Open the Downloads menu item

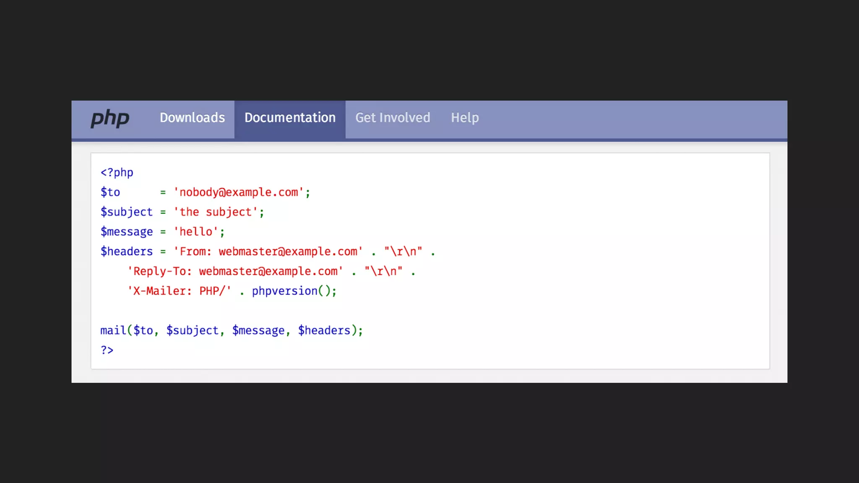click(x=192, y=118)
